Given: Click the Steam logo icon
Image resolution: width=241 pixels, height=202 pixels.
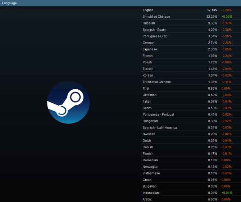Looking at the screenshot, I should pyautogui.click(x=68, y=103).
